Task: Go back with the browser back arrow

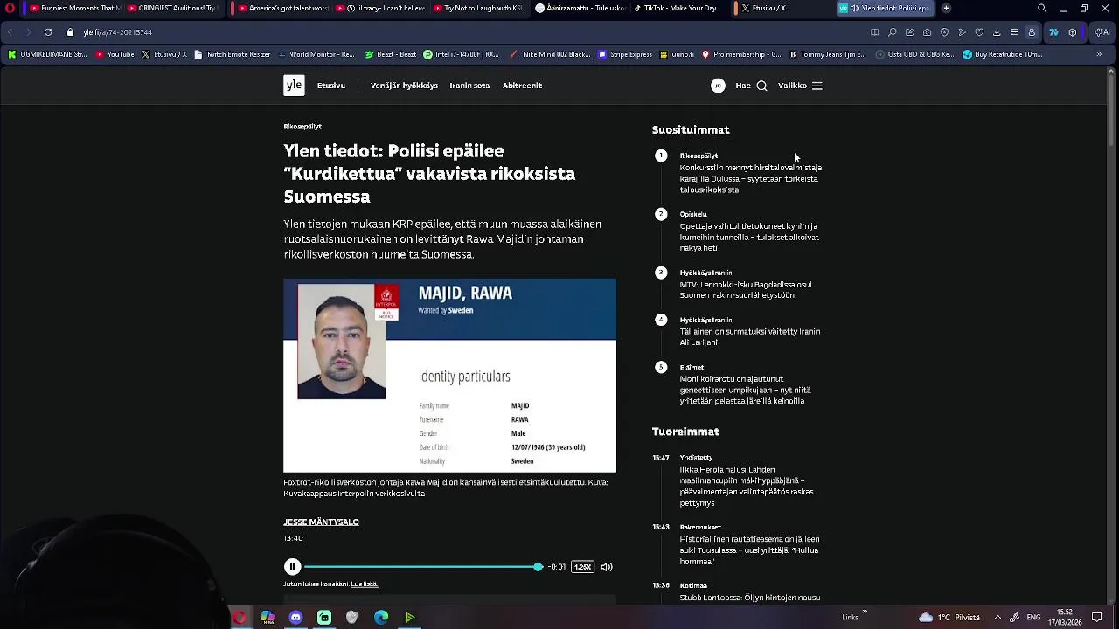Action: [10, 32]
